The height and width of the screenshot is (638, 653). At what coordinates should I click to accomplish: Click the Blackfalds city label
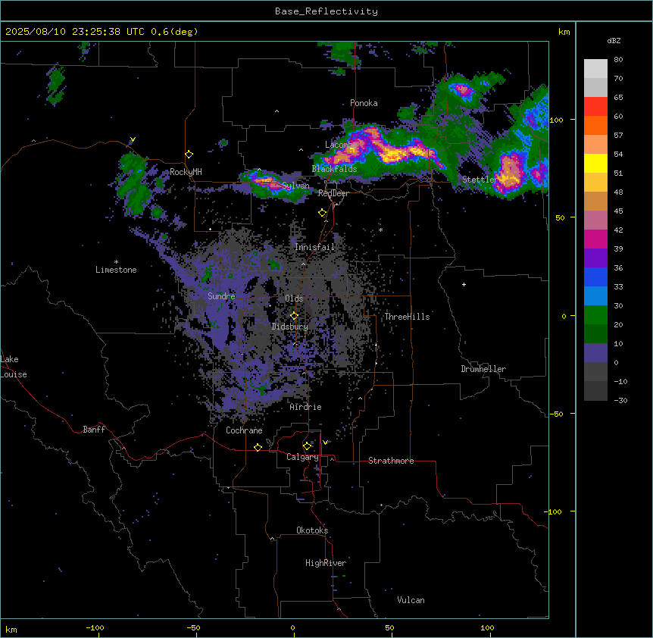(x=334, y=169)
